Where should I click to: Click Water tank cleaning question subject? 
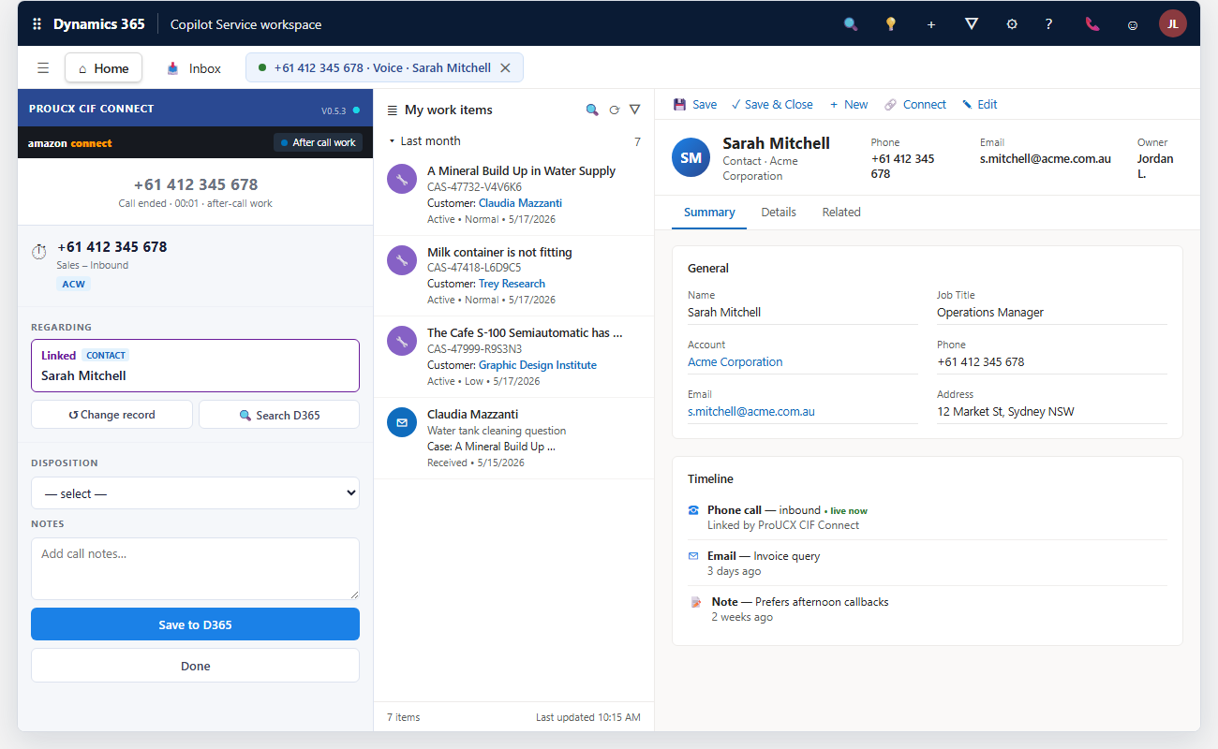coord(497,431)
